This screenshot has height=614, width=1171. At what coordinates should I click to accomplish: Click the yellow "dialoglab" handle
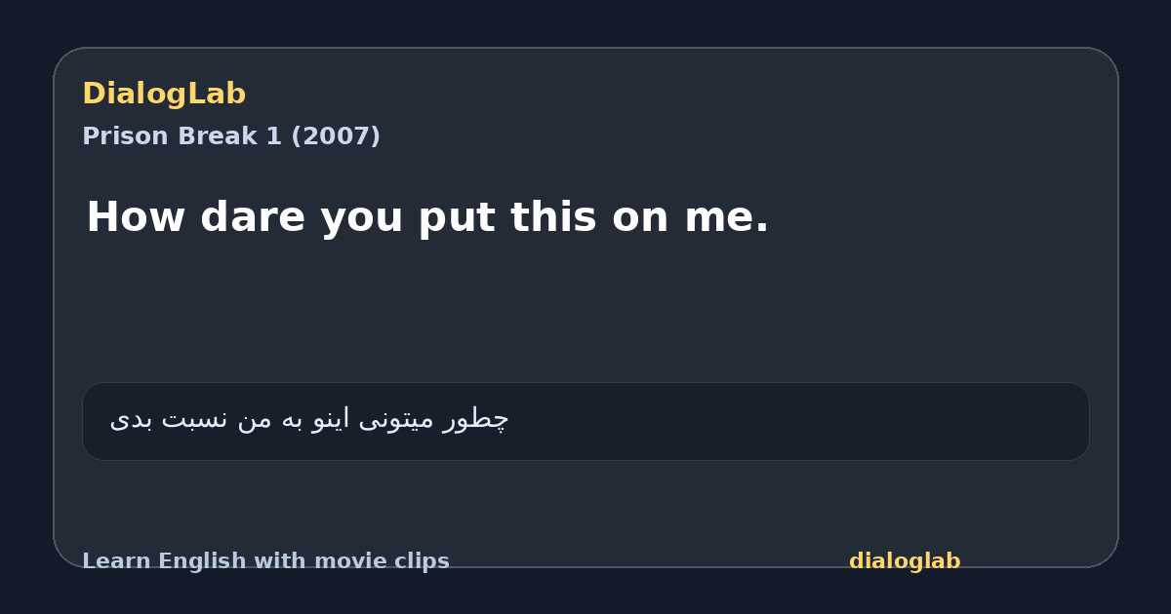(905, 561)
